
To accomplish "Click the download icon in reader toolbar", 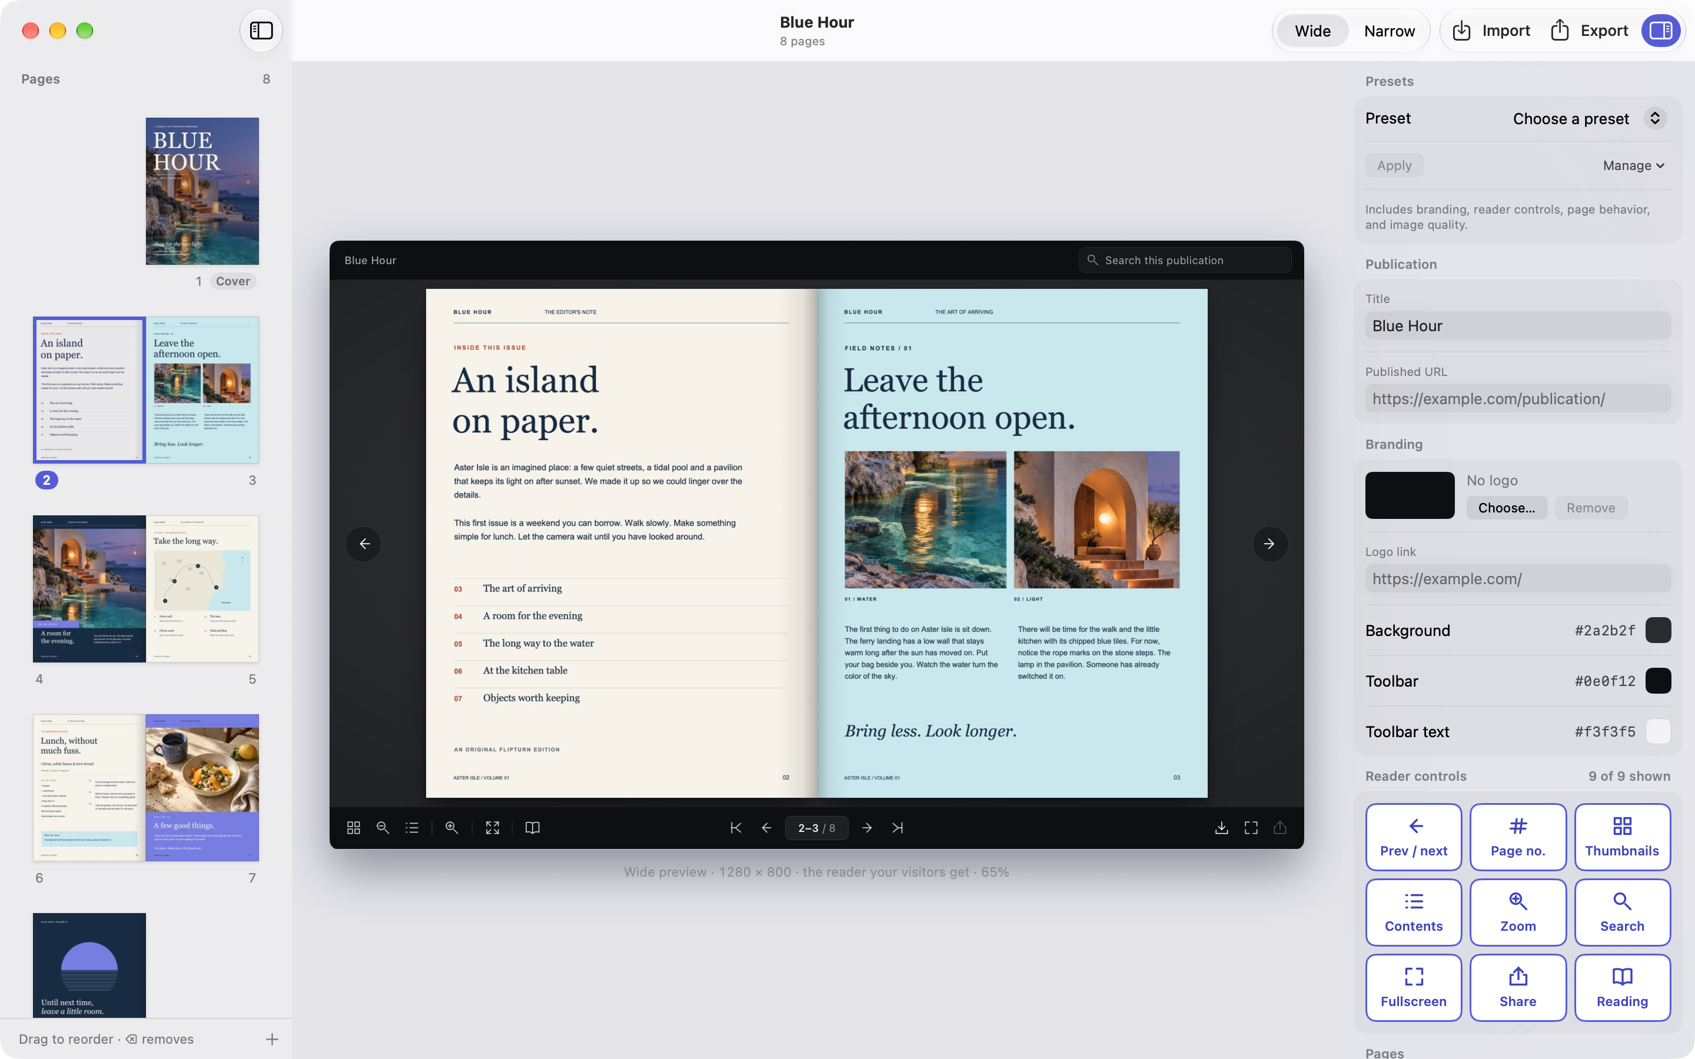I will (1222, 828).
